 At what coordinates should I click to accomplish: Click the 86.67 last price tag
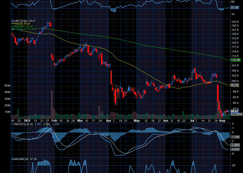coord(234,111)
